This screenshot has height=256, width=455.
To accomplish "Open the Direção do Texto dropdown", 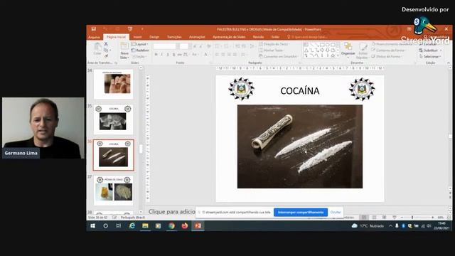I will pyautogui.click(x=274, y=44).
